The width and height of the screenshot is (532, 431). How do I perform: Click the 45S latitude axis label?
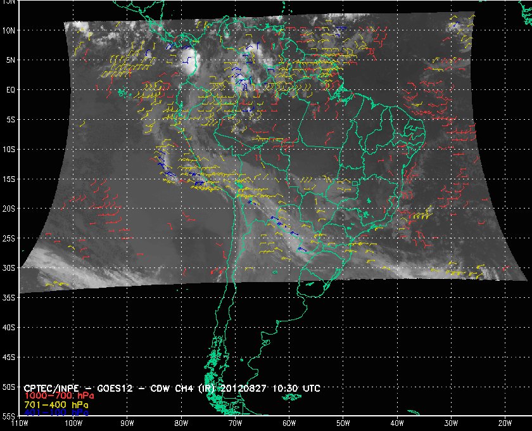click(x=10, y=357)
